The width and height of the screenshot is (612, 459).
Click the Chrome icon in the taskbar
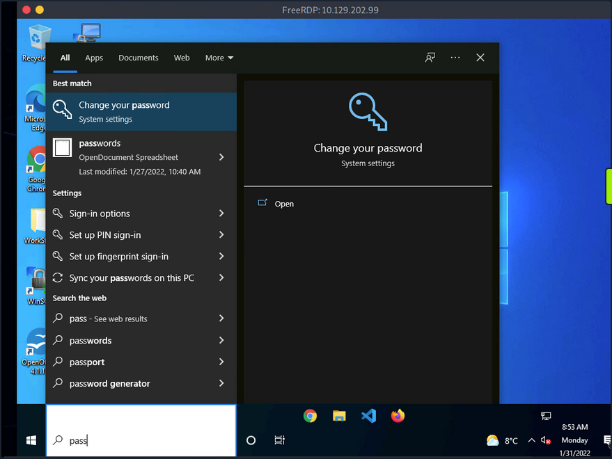pyautogui.click(x=311, y=416)
